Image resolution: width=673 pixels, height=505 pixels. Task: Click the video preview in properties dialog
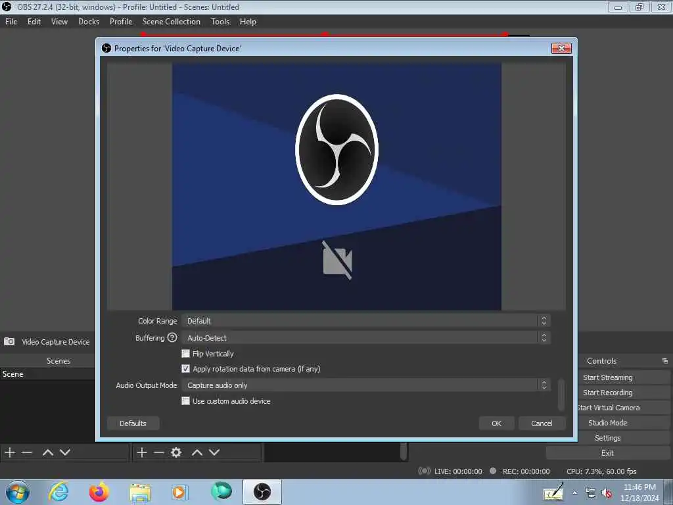pyautogui.click(x=336, y=186)
